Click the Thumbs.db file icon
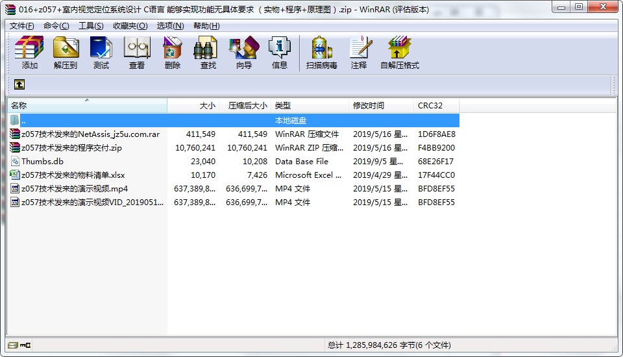This screenshot has height=357, width=623. click(x=15, y=162)
